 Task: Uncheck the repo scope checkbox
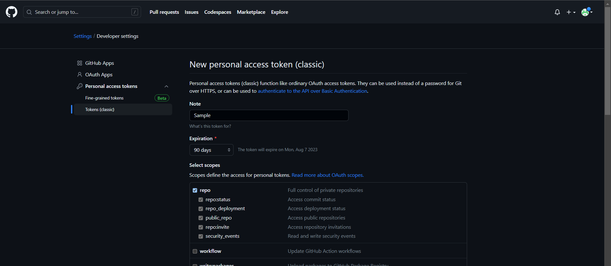click(x=195, y=190)
